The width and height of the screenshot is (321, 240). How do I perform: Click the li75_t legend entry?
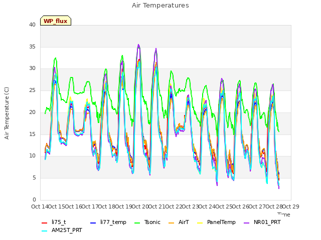54,222
